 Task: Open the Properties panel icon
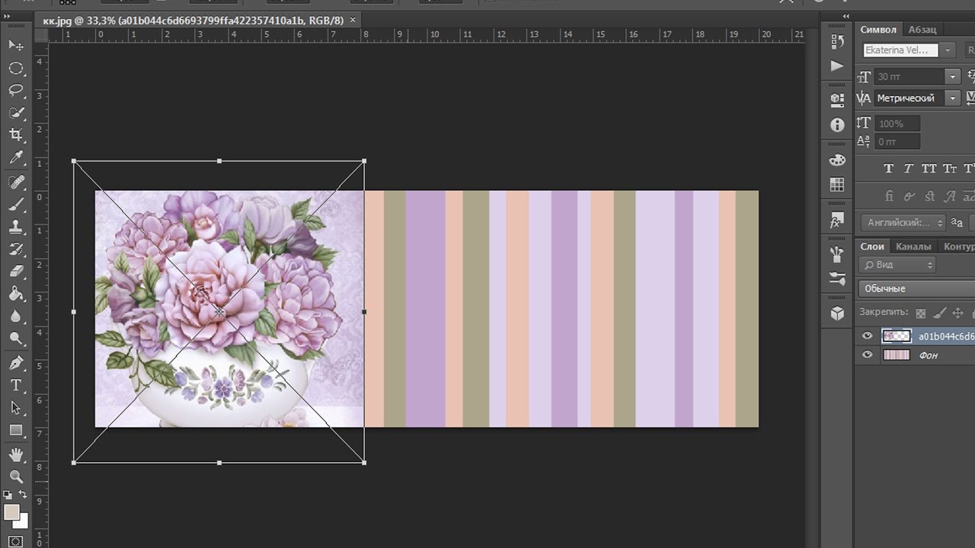coord(837,100)
